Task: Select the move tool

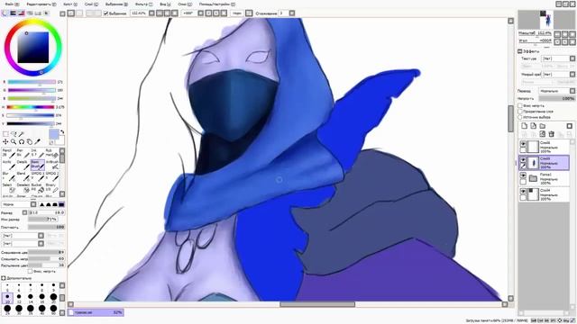Action: [x=5, y=142]
